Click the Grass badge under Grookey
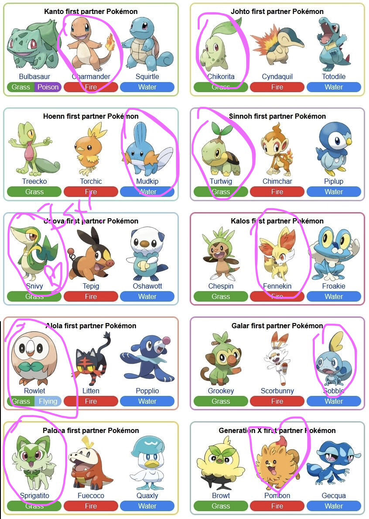The width and height of the screenshot is (369, 519). pyautogui.click(x=221, y=402)
